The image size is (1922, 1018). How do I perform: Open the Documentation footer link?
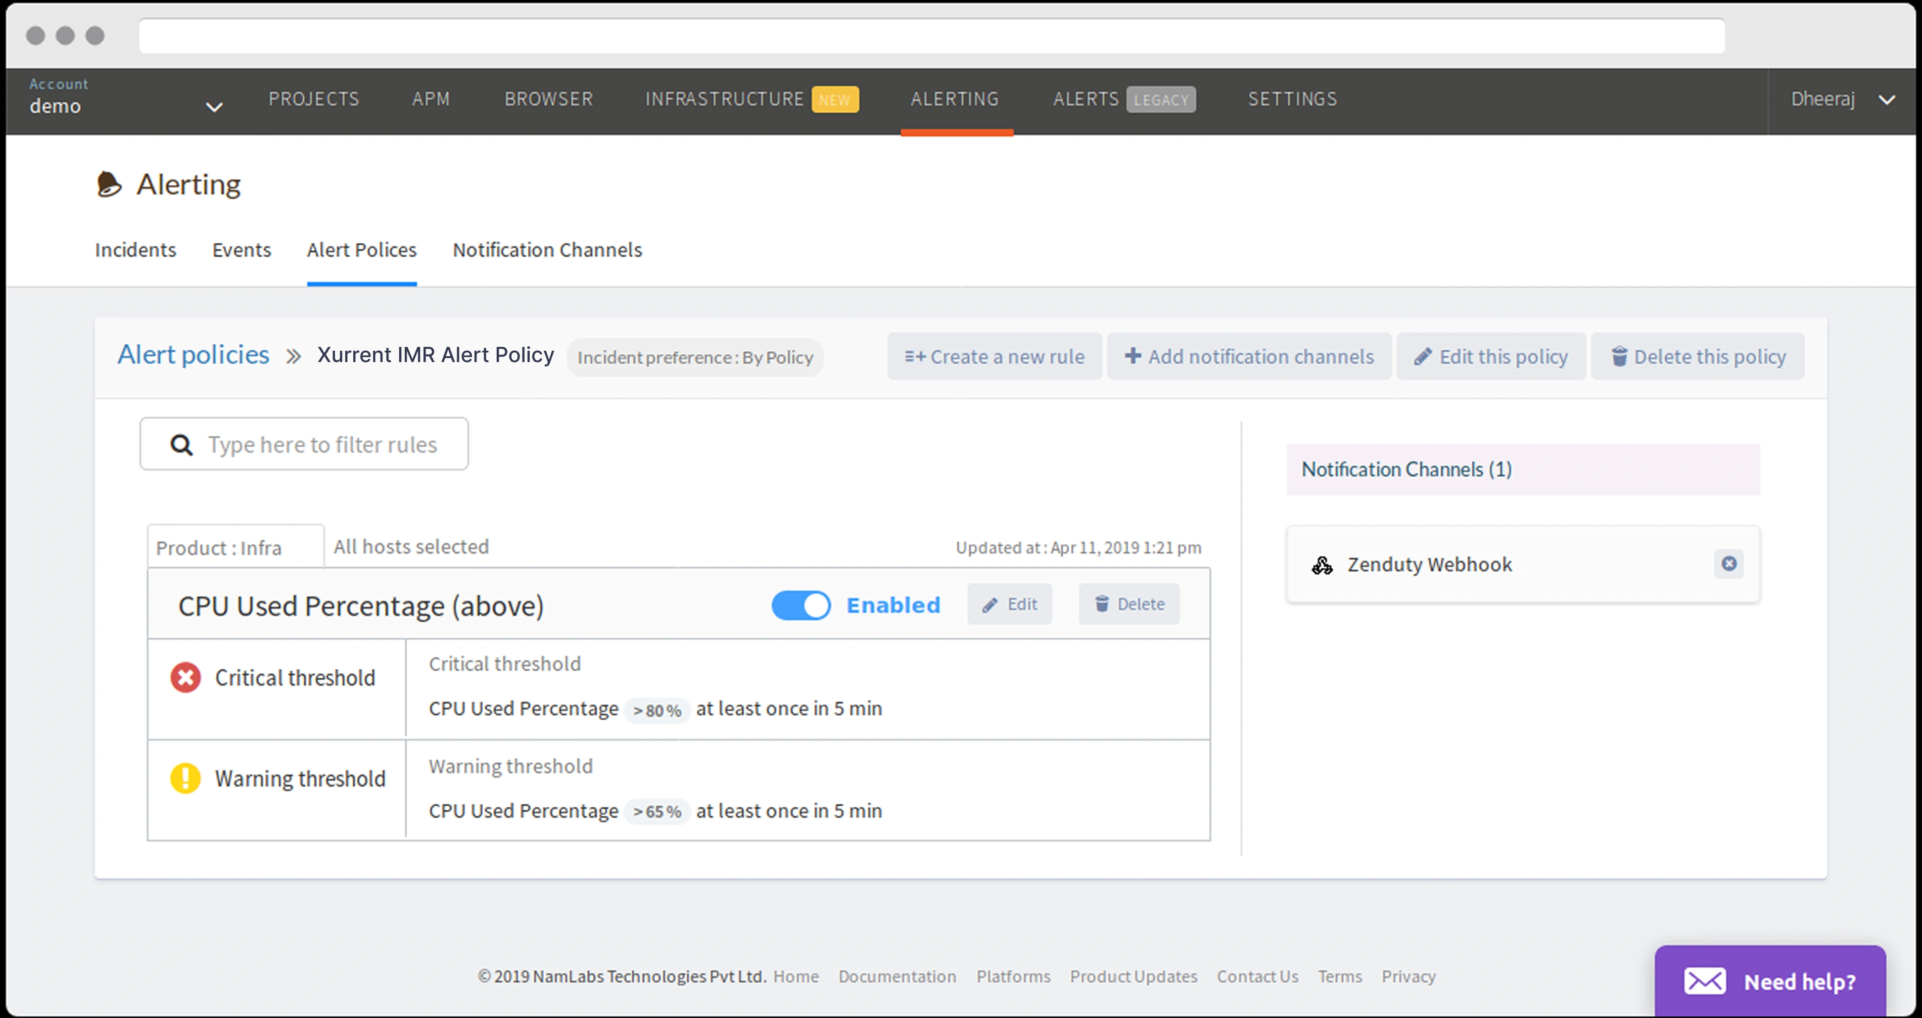pos(897,976)
